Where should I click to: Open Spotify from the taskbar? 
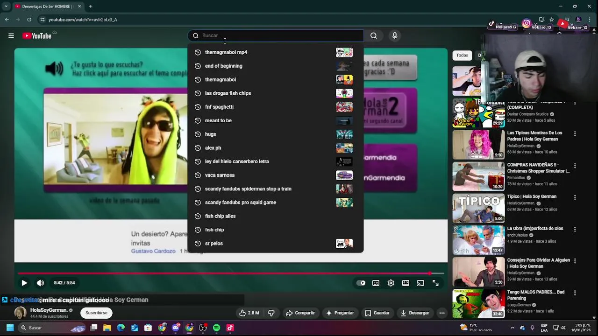click(216, 328)
